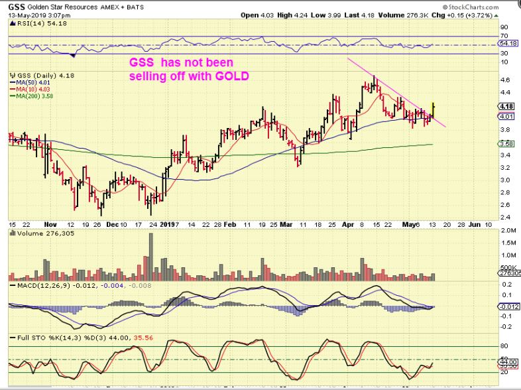This screenshot has width=521, height=390.
Task: Click the 70 RSI axis label
Action: (504, 36)
